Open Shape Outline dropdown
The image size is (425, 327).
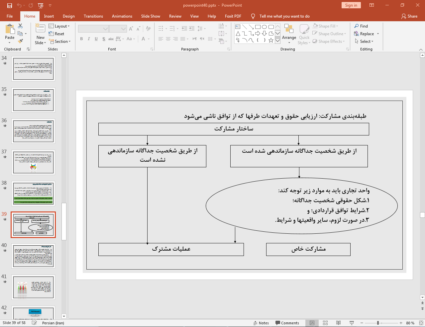pyautogui.click(x=329, y=34)
